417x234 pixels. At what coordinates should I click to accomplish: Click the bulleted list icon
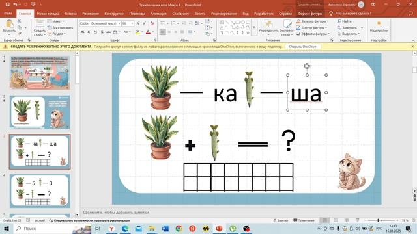click(162, 23)
